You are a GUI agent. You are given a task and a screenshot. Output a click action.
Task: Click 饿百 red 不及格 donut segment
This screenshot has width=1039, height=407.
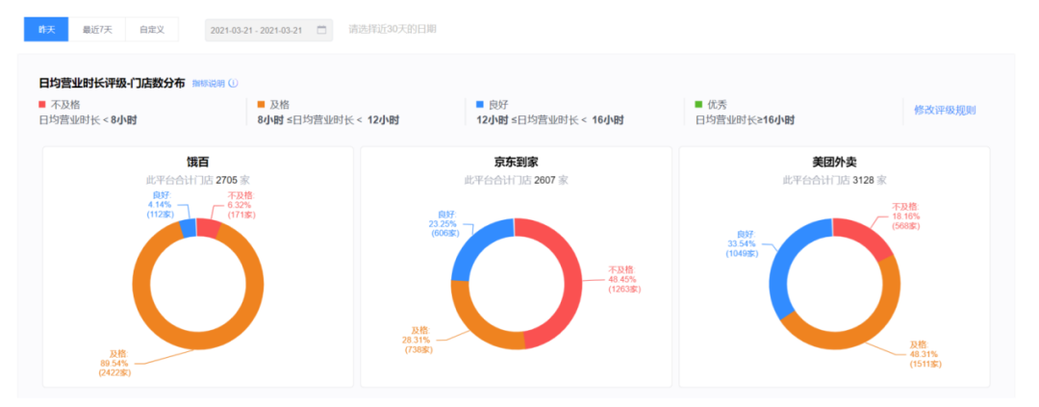(209, 229)
